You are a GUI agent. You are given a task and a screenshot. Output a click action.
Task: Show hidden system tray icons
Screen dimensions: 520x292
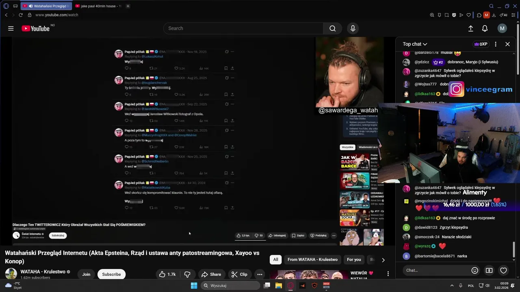pyautogui.click(x=452, y=286)
